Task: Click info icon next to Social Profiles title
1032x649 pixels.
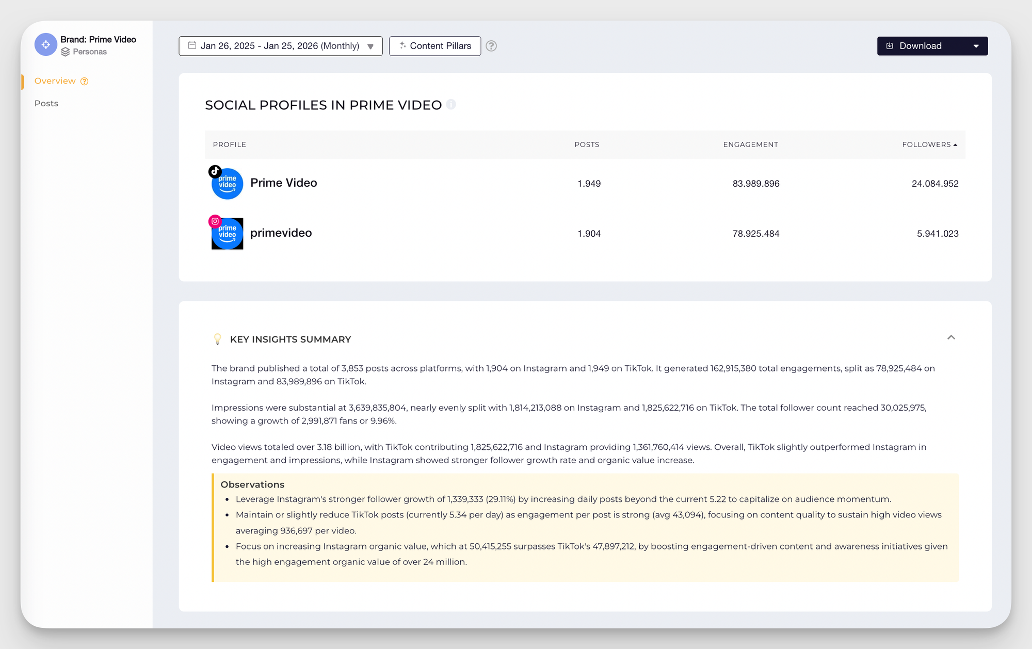Action: click(451, 105)
